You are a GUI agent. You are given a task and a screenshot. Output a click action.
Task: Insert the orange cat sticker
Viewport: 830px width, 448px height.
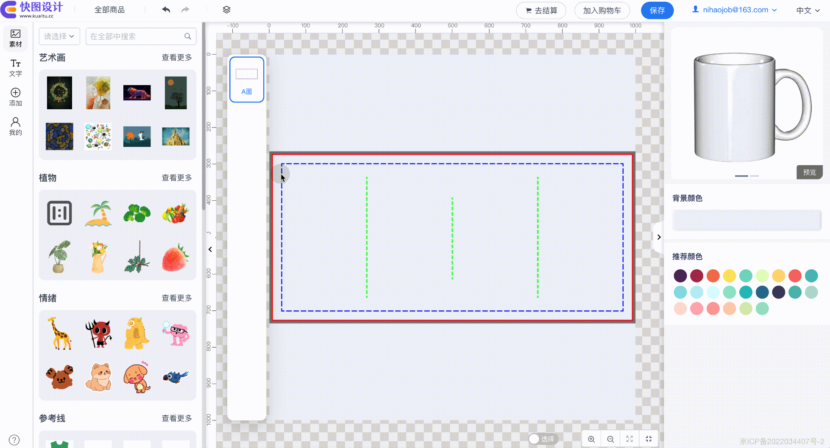pyautogui.click(x=98, y=376)
